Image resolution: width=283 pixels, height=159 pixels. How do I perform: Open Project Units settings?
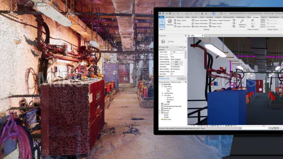pos(215,26)
